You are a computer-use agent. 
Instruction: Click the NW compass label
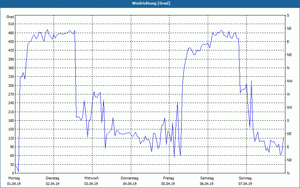(x=289, y=81)
